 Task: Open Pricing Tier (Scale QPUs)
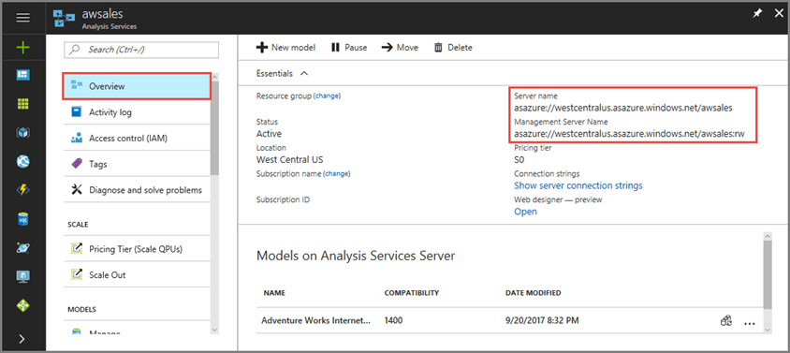click(137, 249)
